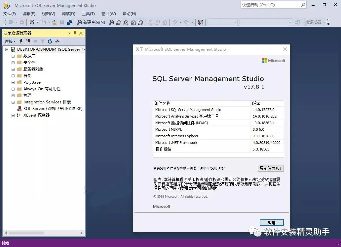Click the Cut scissors icon
The height and width of the screenshot is (247, 341).
click(x=150, y=22)
